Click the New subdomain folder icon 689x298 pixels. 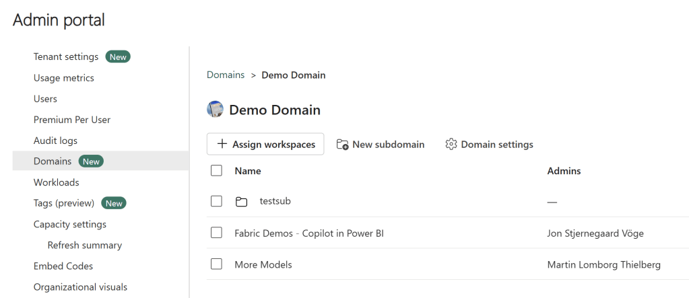342,145
